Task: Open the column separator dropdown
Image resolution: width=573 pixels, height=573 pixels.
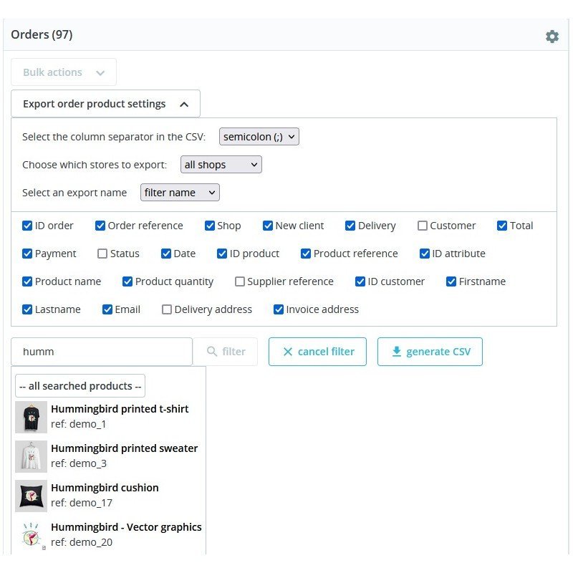Action: (x=259, y=136)
